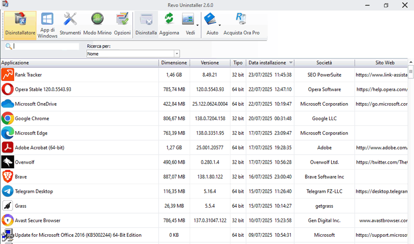This screenshot has width=414, height=244.
Task: Sort by Dimensione column header
Action: (173, 63)
